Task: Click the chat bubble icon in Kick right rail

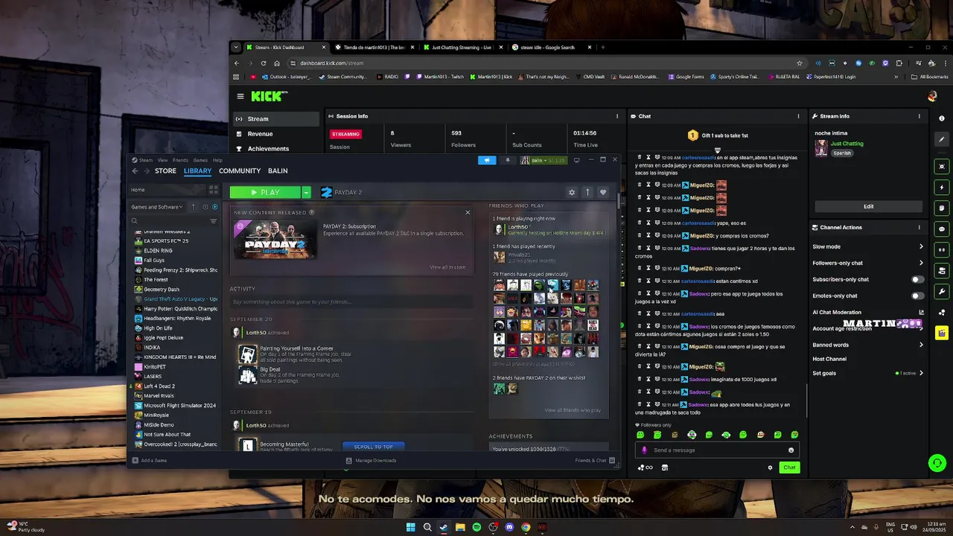Action: tap(942, 229)
